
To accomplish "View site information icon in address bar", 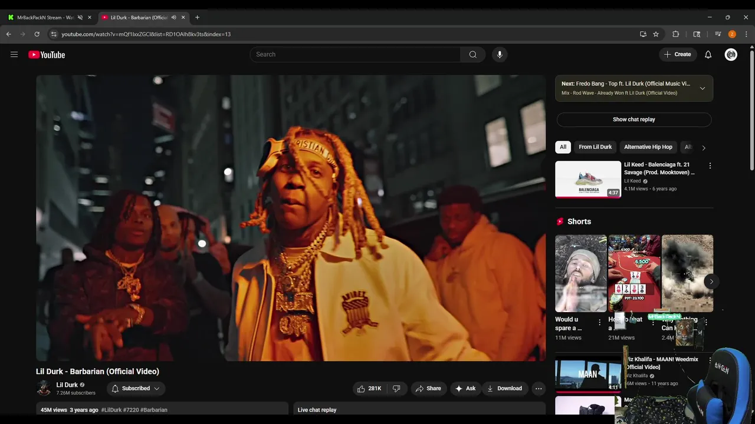I will click(x=54, y=34).
